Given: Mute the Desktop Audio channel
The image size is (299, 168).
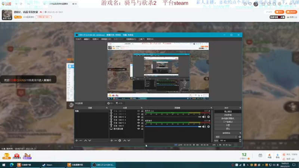Looking at the screenshot, I should [x=204, y=127].
